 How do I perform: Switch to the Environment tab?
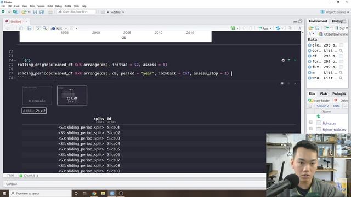[x=318, y=21]
